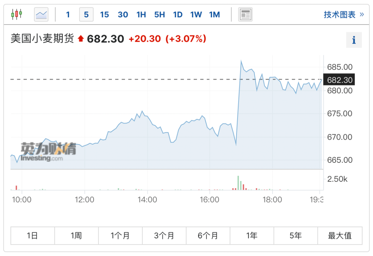Viewport: 373px width, 256px height.
Task: Show the 1个月 time range
Action: pos(120,236)
